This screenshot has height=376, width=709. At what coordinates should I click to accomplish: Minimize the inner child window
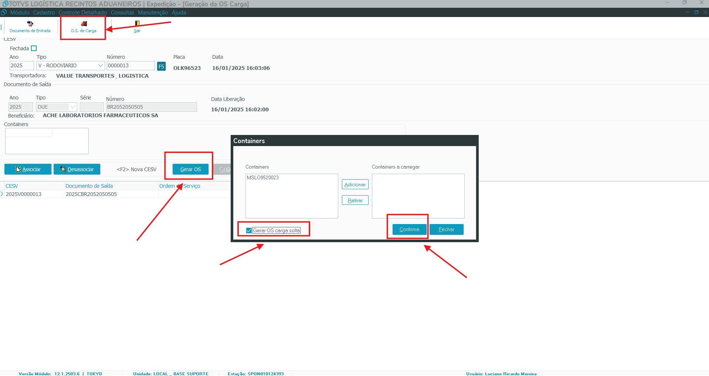(x=687, y=12)
